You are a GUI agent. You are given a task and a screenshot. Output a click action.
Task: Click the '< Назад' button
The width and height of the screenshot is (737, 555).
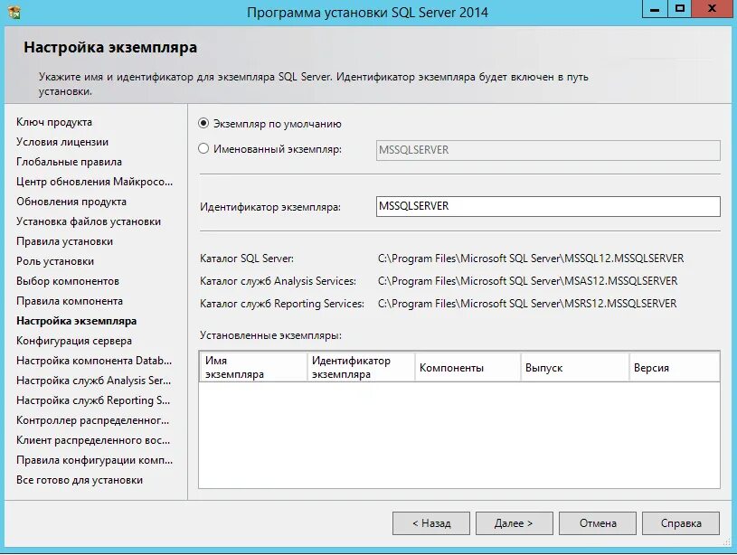click(x=431, y=523)
